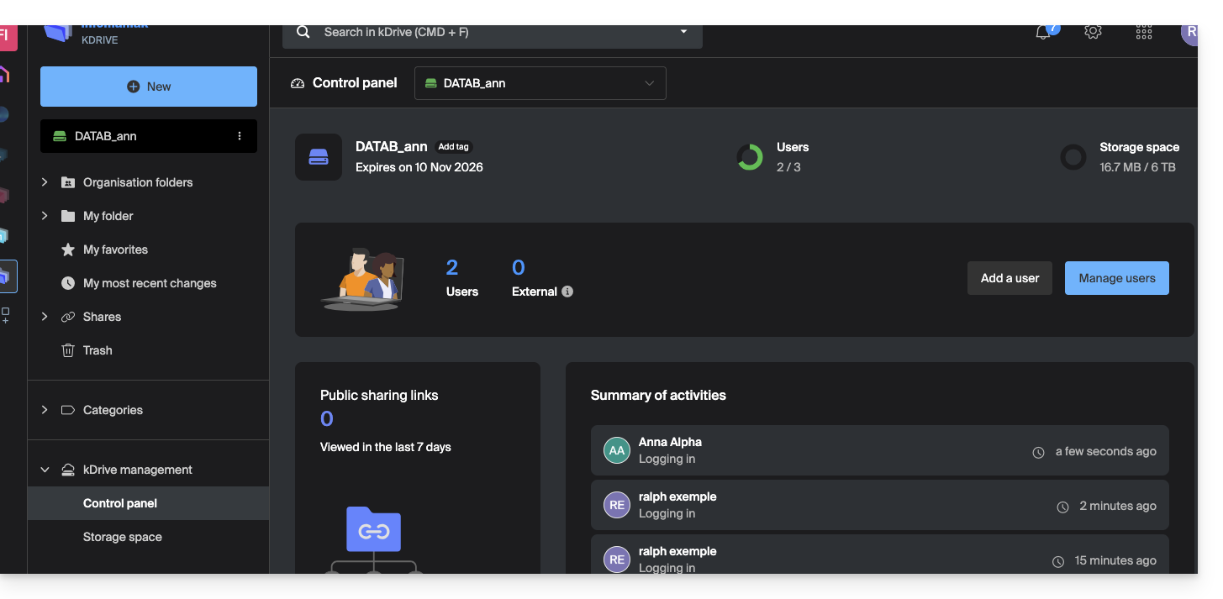
Task: Select Control panel in sidebar
Action: [120, 503]
